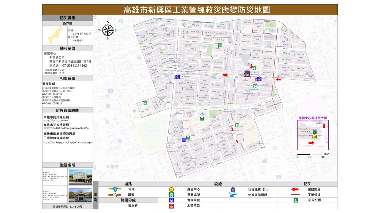The height and width of the screenshot is (213, 380).
Task: Click the green shelter icon in the legend
Action: pyautogui.click(x=171, y=195)
